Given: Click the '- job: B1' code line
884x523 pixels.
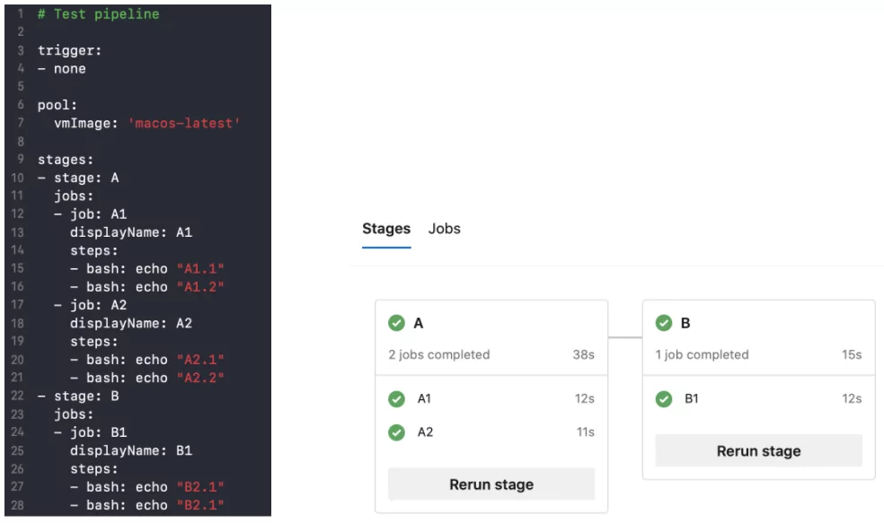Looking at the screenshot, I should (x=90, y=432).
